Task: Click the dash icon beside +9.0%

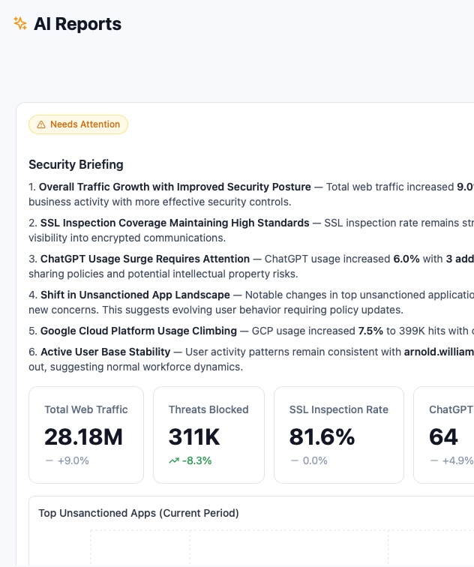Action: coord(49,460)
